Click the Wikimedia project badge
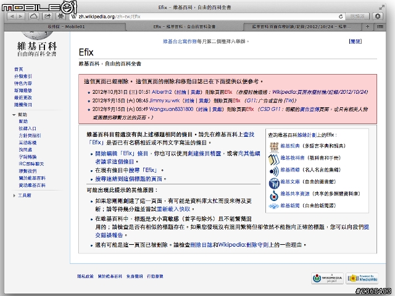The image size is (395, 296). pyautogui.click(x=327, y=278)
